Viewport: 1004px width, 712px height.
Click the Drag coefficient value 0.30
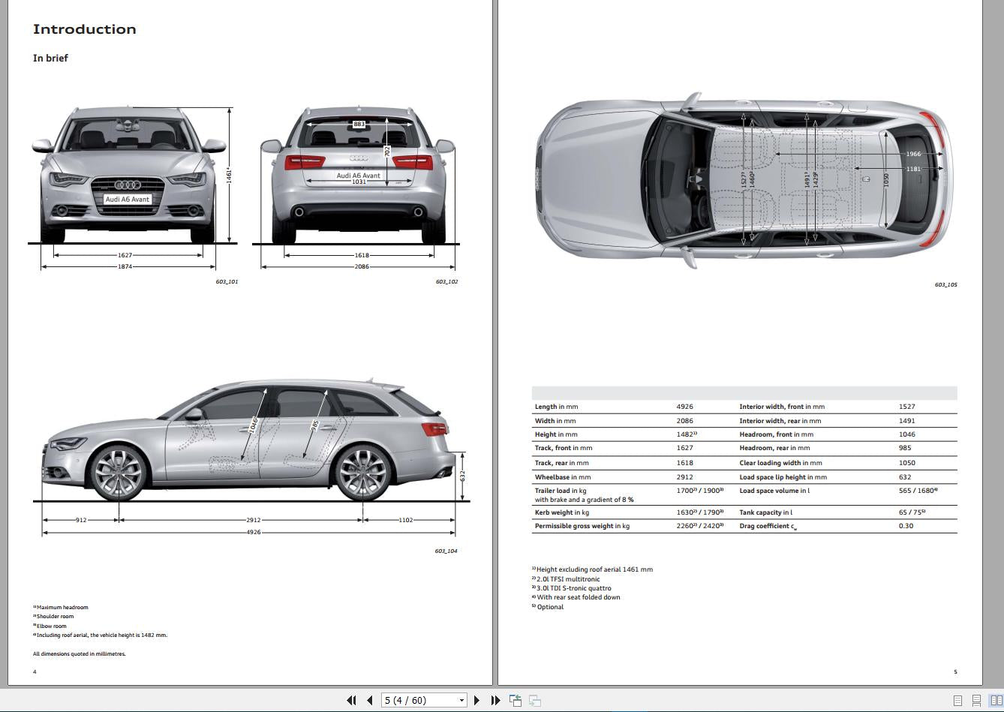pos(906,526)
